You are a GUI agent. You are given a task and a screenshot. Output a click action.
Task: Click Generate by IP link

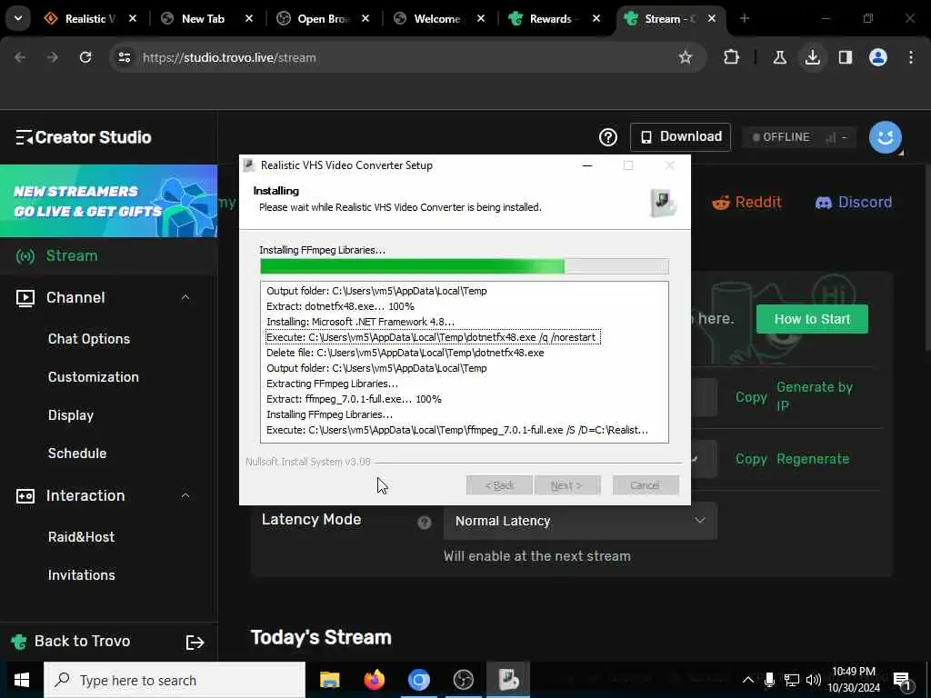pos(815,396)
